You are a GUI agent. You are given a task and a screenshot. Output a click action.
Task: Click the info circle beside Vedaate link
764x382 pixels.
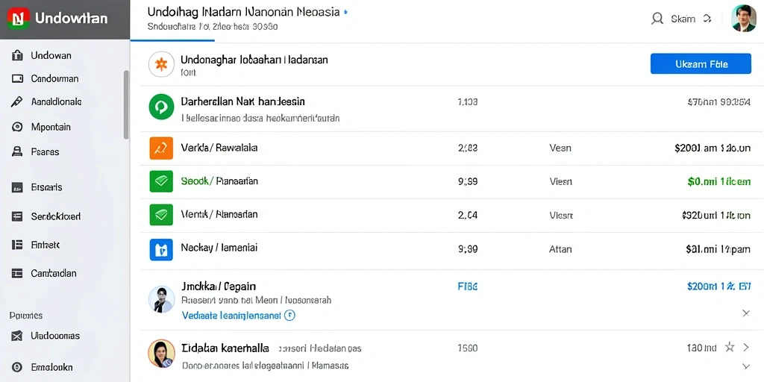[x=289, y=316]
